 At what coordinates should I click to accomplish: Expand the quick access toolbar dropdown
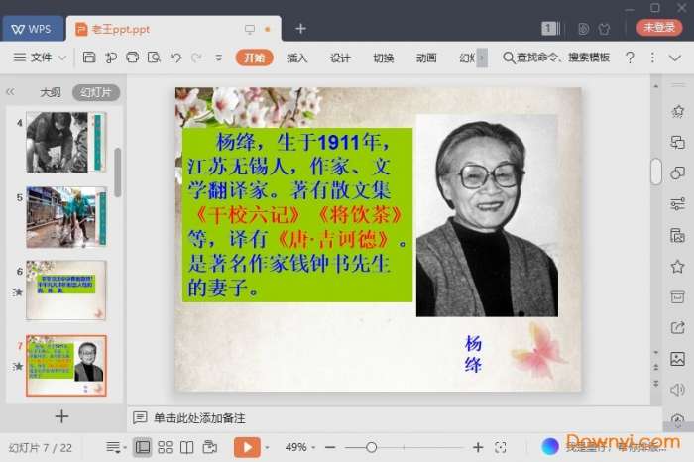point(219,58)
